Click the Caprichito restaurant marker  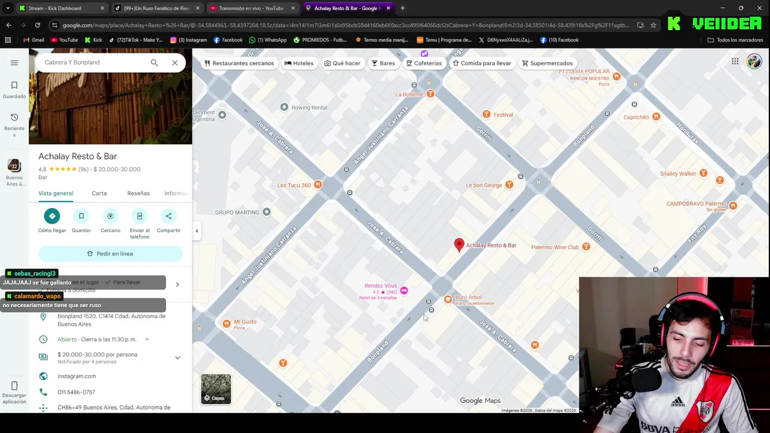click(656, 117)
